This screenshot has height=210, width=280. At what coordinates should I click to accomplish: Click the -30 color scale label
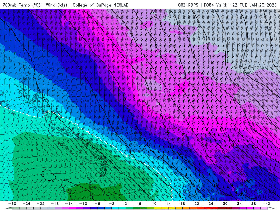[x=12, y=204]
